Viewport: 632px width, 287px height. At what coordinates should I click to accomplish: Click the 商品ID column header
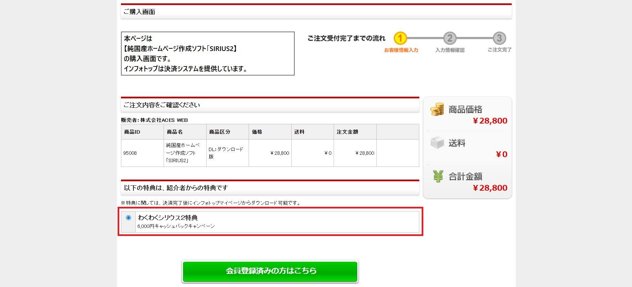coord(142,132)
